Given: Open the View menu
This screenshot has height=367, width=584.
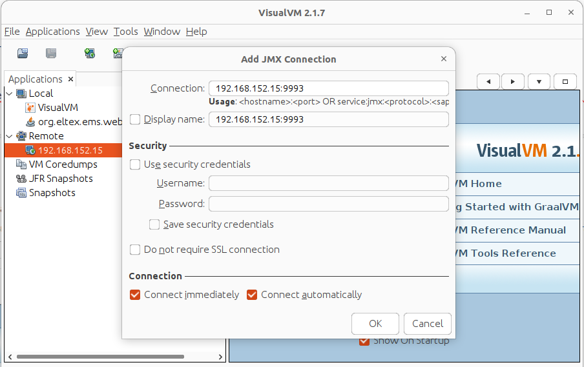Looking at the screenshot, I should coord(96,32).
